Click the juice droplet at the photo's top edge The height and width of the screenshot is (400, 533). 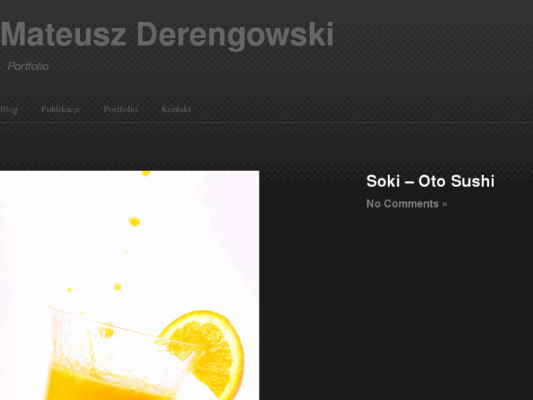pyautogui.click(x=146, y=173)
